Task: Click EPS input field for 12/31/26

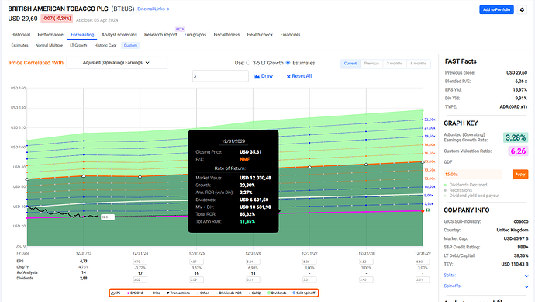Action: point(254,262)
